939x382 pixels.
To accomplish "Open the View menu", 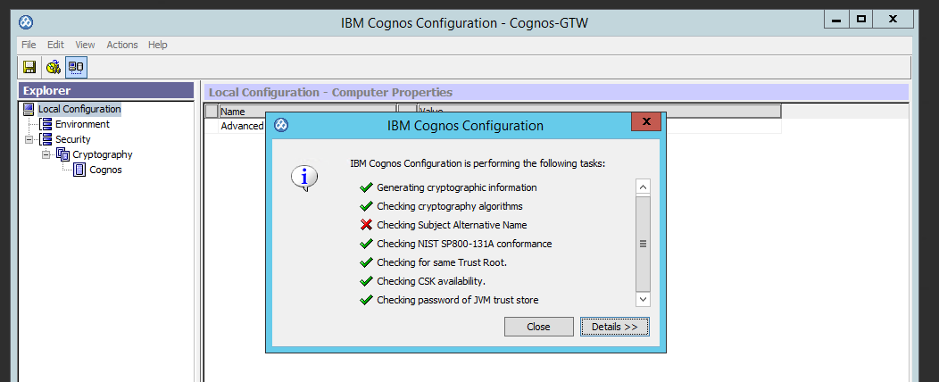I will pyautogui.click(x=85, y=45).
